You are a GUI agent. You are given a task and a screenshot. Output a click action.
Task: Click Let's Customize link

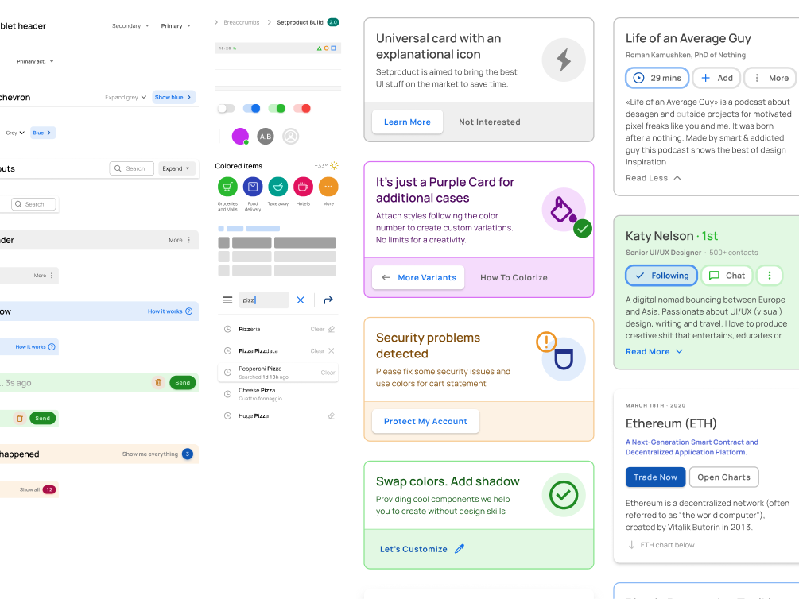422,549
